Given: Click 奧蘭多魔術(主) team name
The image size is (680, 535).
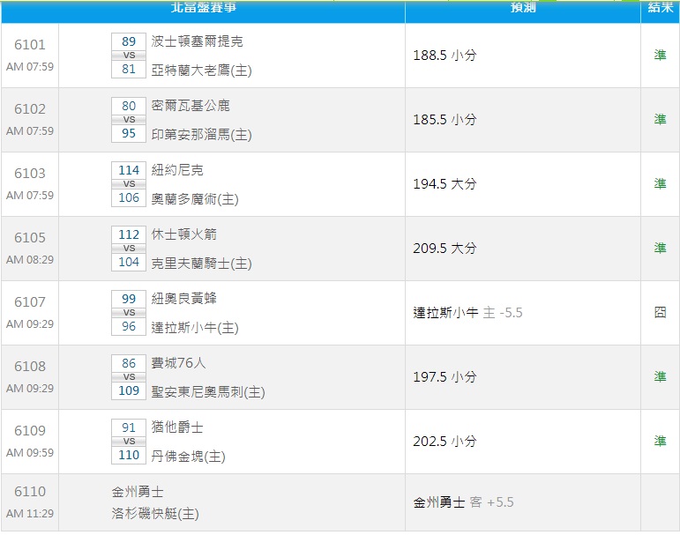Looking at the screenshot, I should (195, 199).
